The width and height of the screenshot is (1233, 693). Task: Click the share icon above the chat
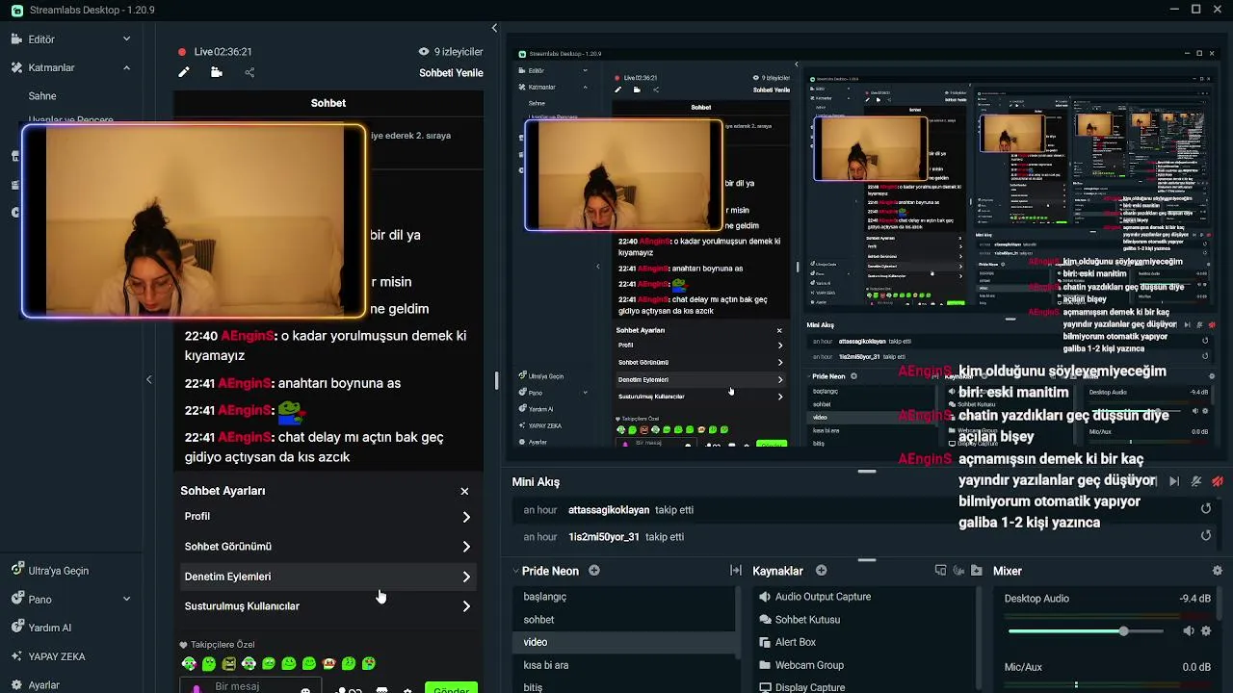coord(249,72)
